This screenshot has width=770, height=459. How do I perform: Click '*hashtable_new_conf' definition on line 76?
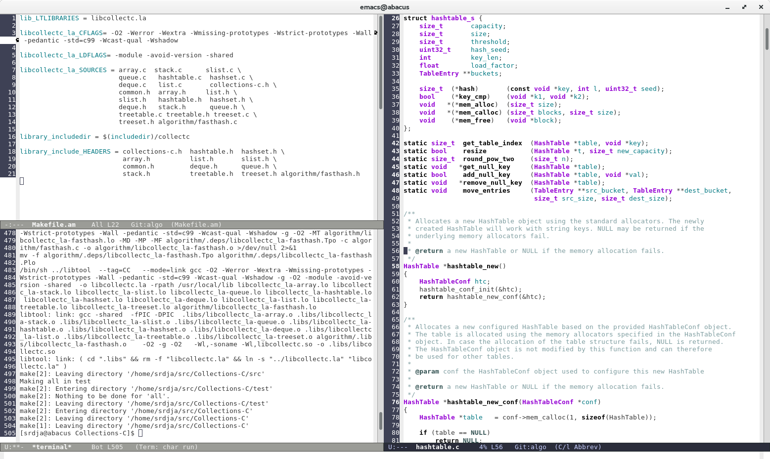click(481, 402)
